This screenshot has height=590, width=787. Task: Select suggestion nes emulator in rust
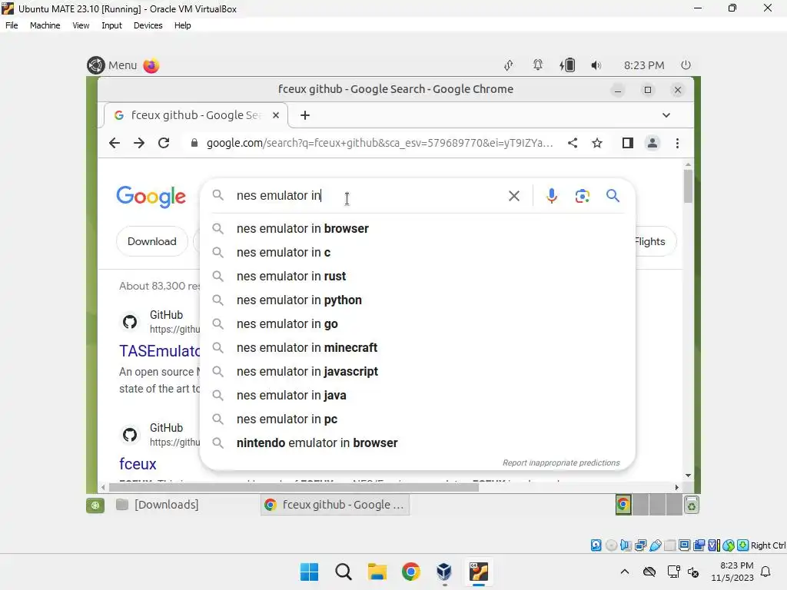tap(417, 277)
